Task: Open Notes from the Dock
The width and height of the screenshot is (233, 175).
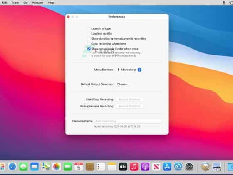Action: 112,167
